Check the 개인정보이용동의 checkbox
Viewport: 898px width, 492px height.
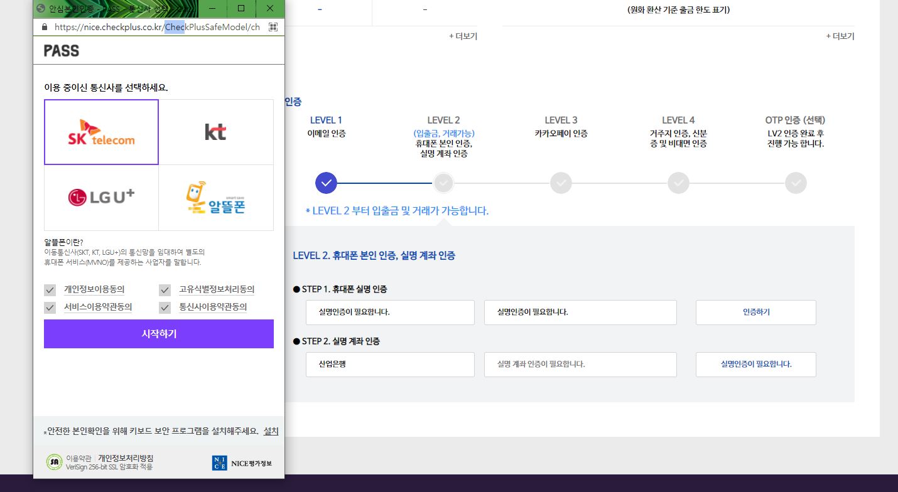click(x=50, y=290)
